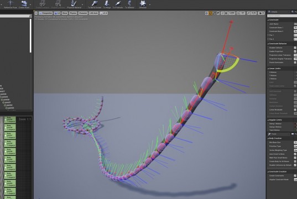Toggle Disable Collision checkbox in Constraint Behavior
The height and width of the screenshot is (199, 297).
click(x=295, y=48)
